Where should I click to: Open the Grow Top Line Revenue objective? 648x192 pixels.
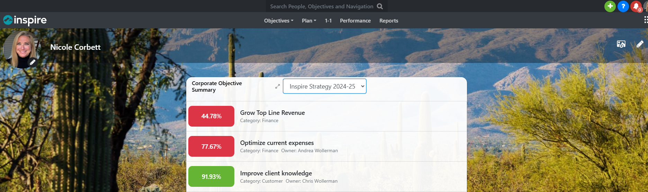[x=272, y=113]
